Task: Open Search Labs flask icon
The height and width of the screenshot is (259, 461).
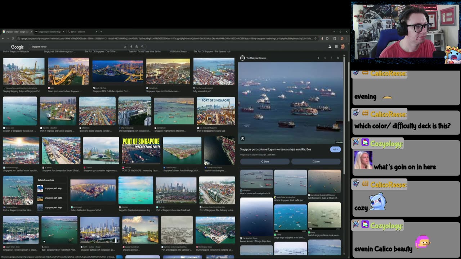Action: point(330,47)
